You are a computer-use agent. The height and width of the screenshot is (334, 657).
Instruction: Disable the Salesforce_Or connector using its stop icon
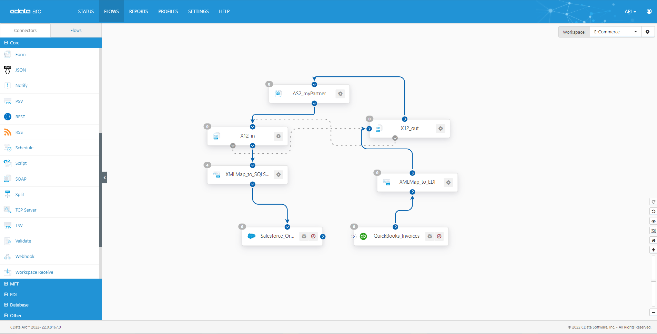[313, 236]
